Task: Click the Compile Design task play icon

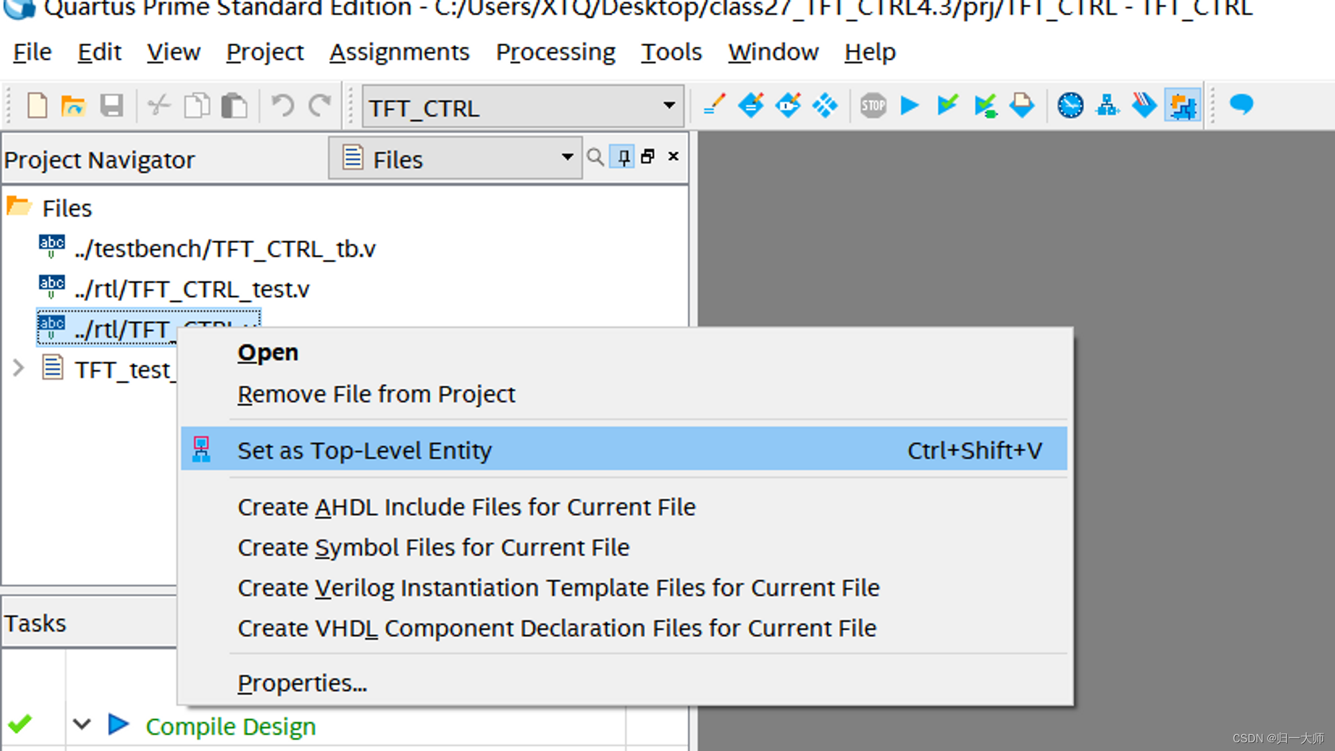Action: click(118, 724)
